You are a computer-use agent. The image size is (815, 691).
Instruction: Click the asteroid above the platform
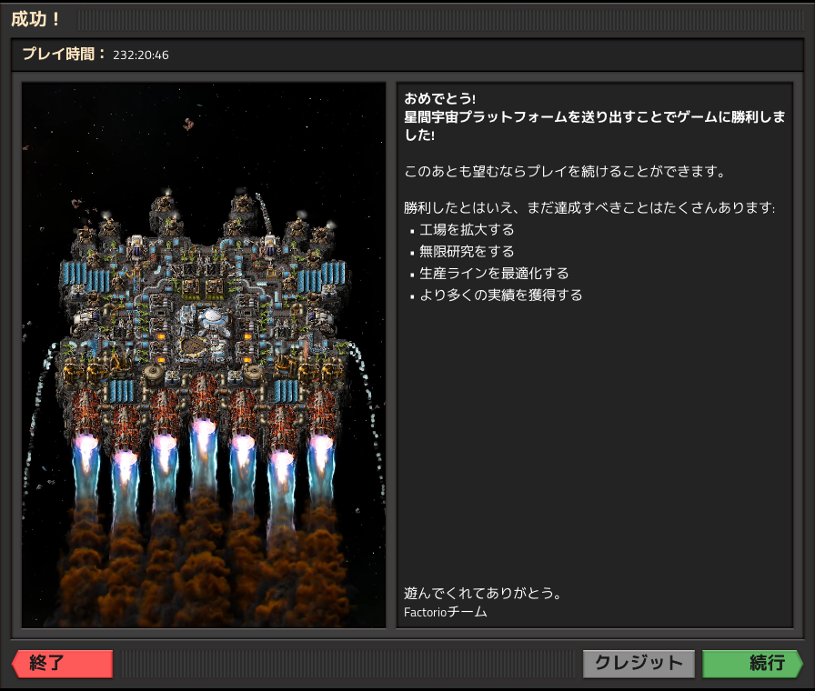[x=189, y=124]
